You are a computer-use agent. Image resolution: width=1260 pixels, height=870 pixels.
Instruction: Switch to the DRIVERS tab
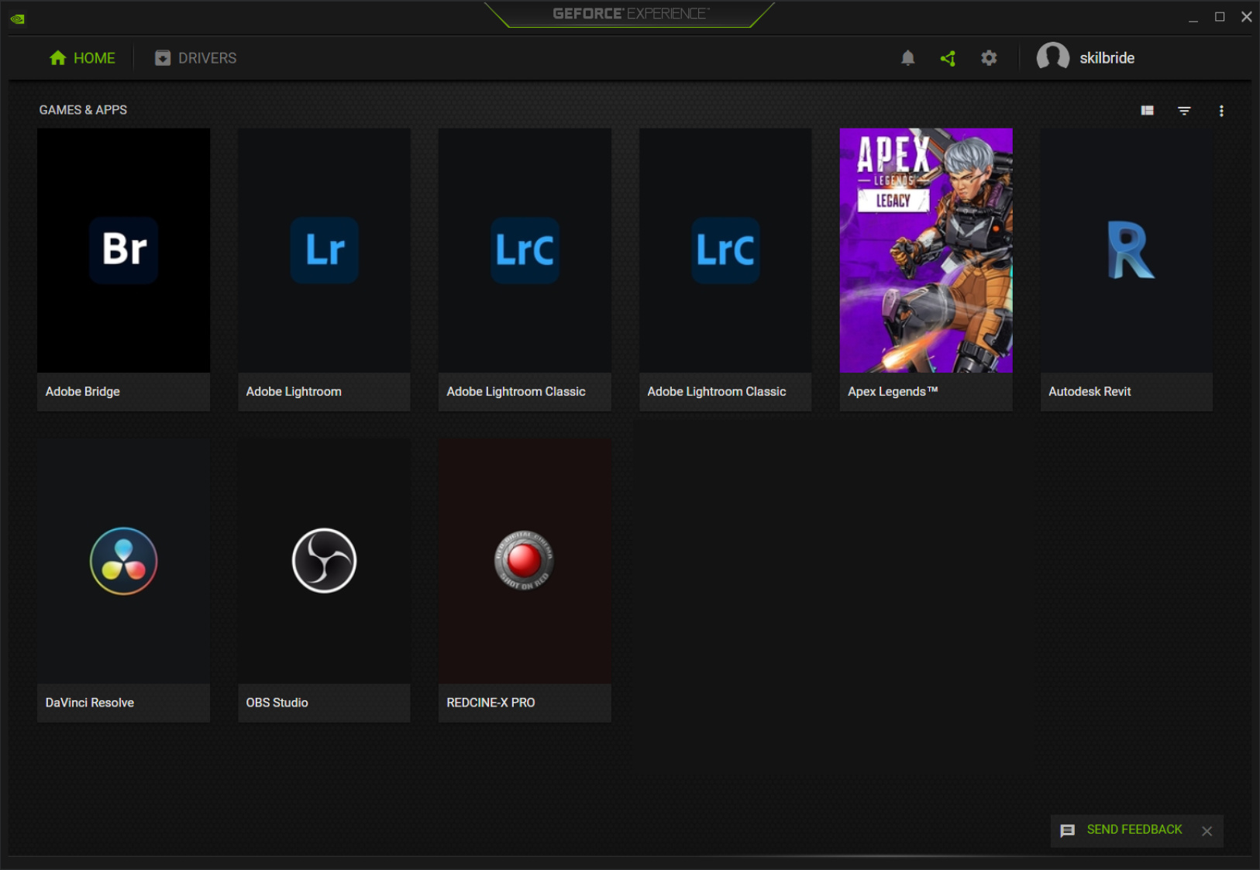(195, 58)
